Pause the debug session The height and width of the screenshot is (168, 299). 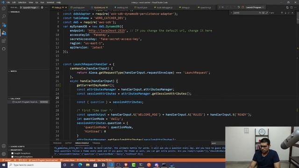coord(222,7)
